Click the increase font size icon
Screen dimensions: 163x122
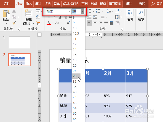coord(68,23)
